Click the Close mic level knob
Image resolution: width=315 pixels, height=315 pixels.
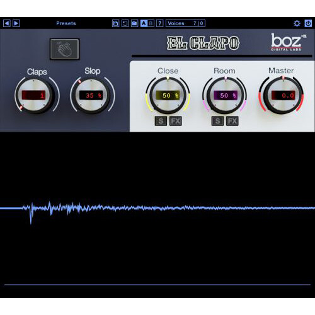click(168, 96)
